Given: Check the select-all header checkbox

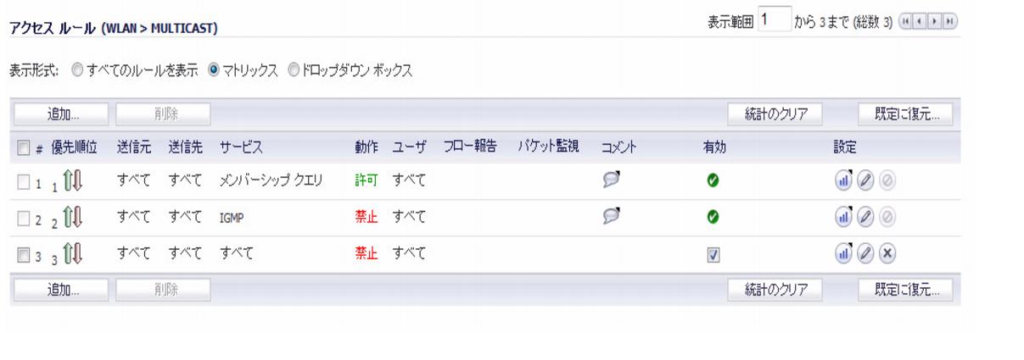Looking at the screenshot, I should tap(24, 148).
